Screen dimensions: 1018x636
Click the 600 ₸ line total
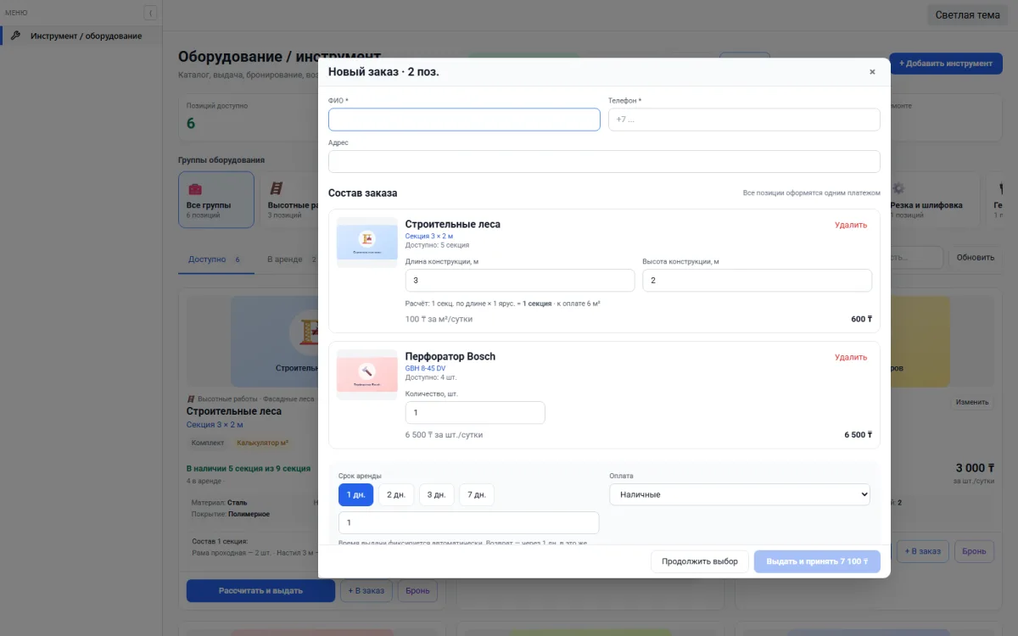point(861,319)
